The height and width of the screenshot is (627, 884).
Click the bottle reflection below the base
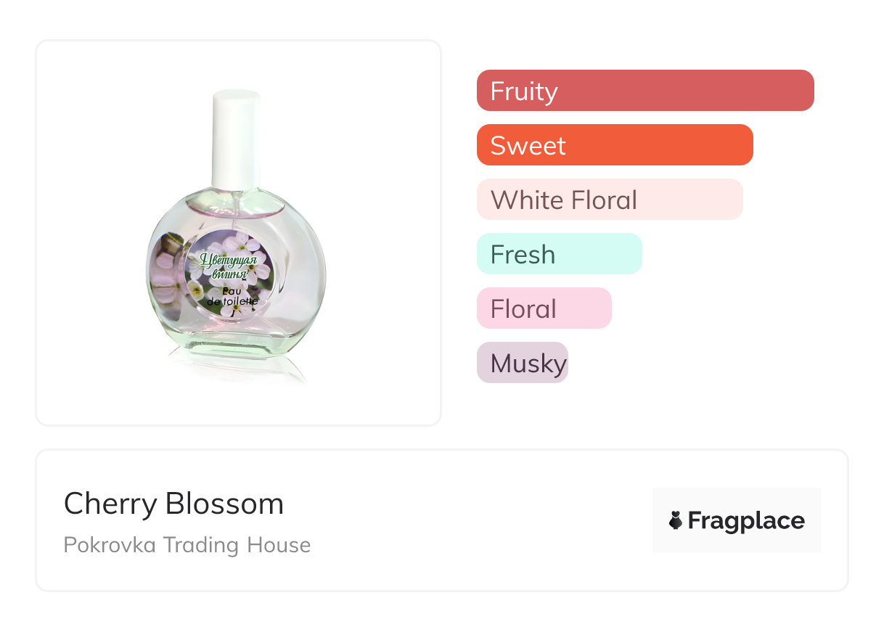tap(240, 366)
